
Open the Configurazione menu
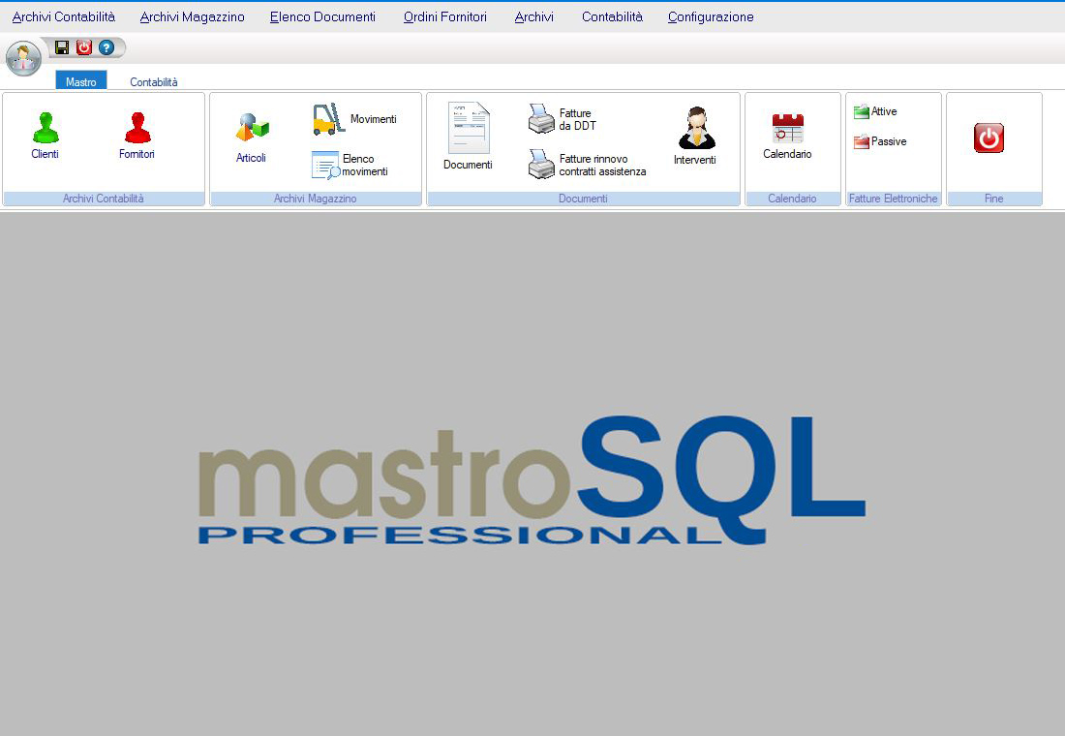point(711,17)
